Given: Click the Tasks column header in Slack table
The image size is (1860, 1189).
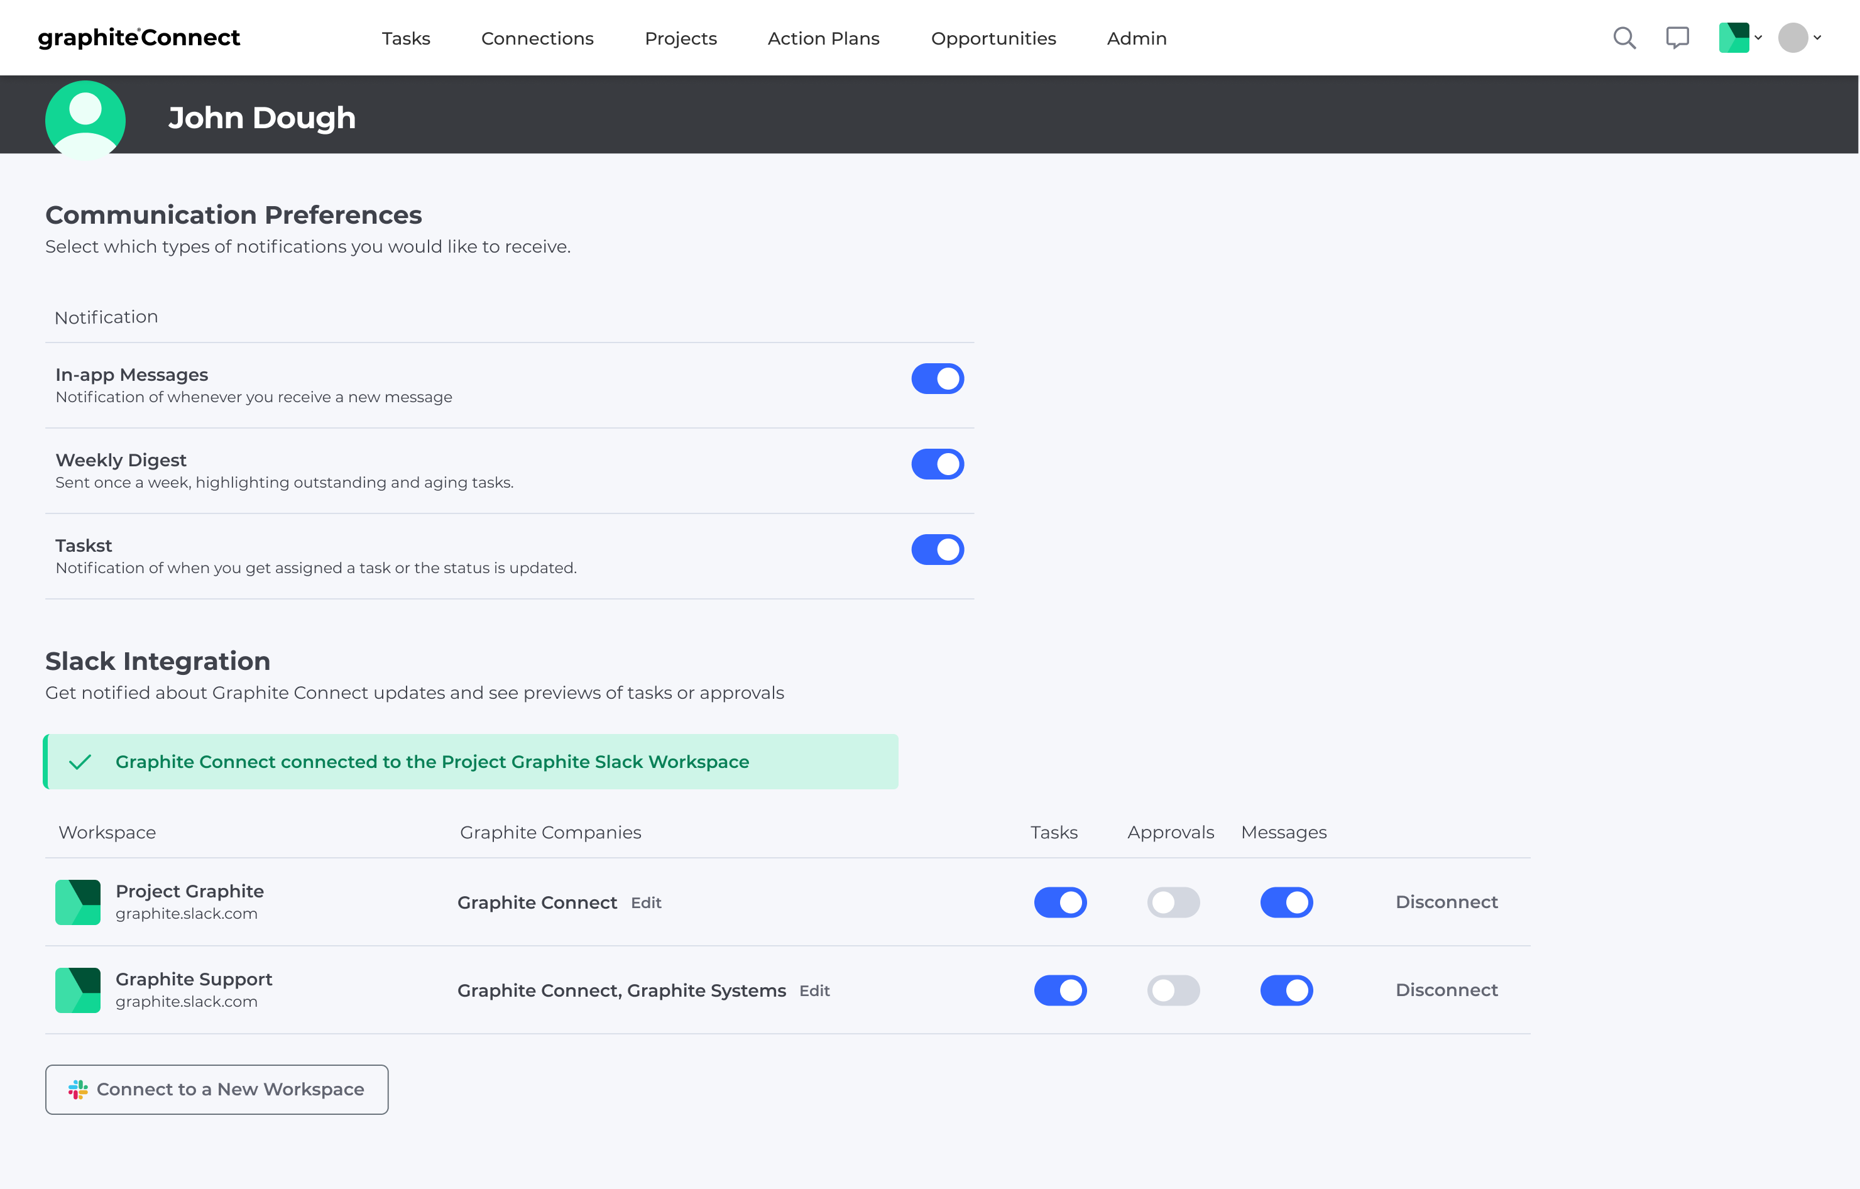Looking at the screenshot, I should (x=1054, y=832).
